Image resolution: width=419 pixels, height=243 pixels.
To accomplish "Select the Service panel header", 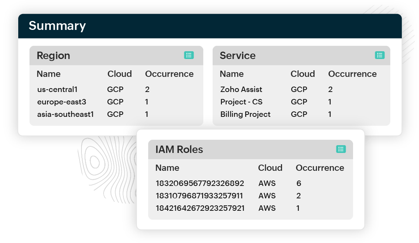I will pyautogui.click(x=237, y=56).
